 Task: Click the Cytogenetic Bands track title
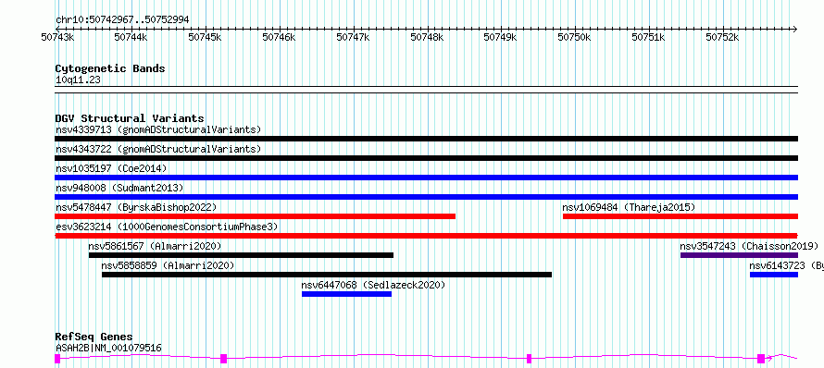pos(110,68)
